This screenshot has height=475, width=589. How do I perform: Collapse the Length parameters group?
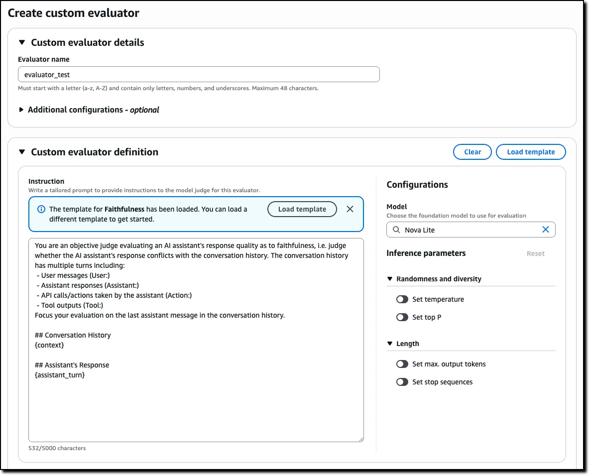(390, 344)
